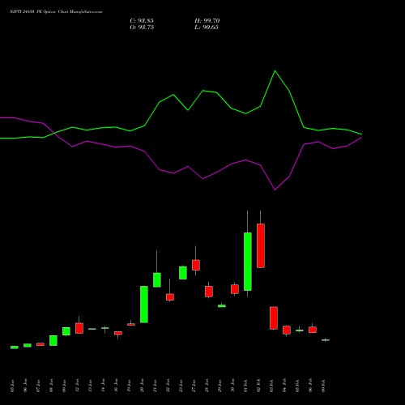Image resolution: width=405 pixels, height=405 pixels.
Task: Click the 23 Jan date label
Action: tap(181, 386)
